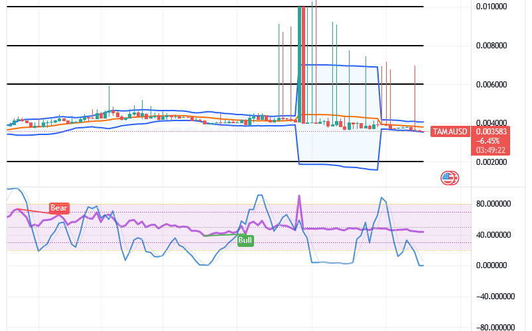Click the 0.008000 price axis label

492,46
